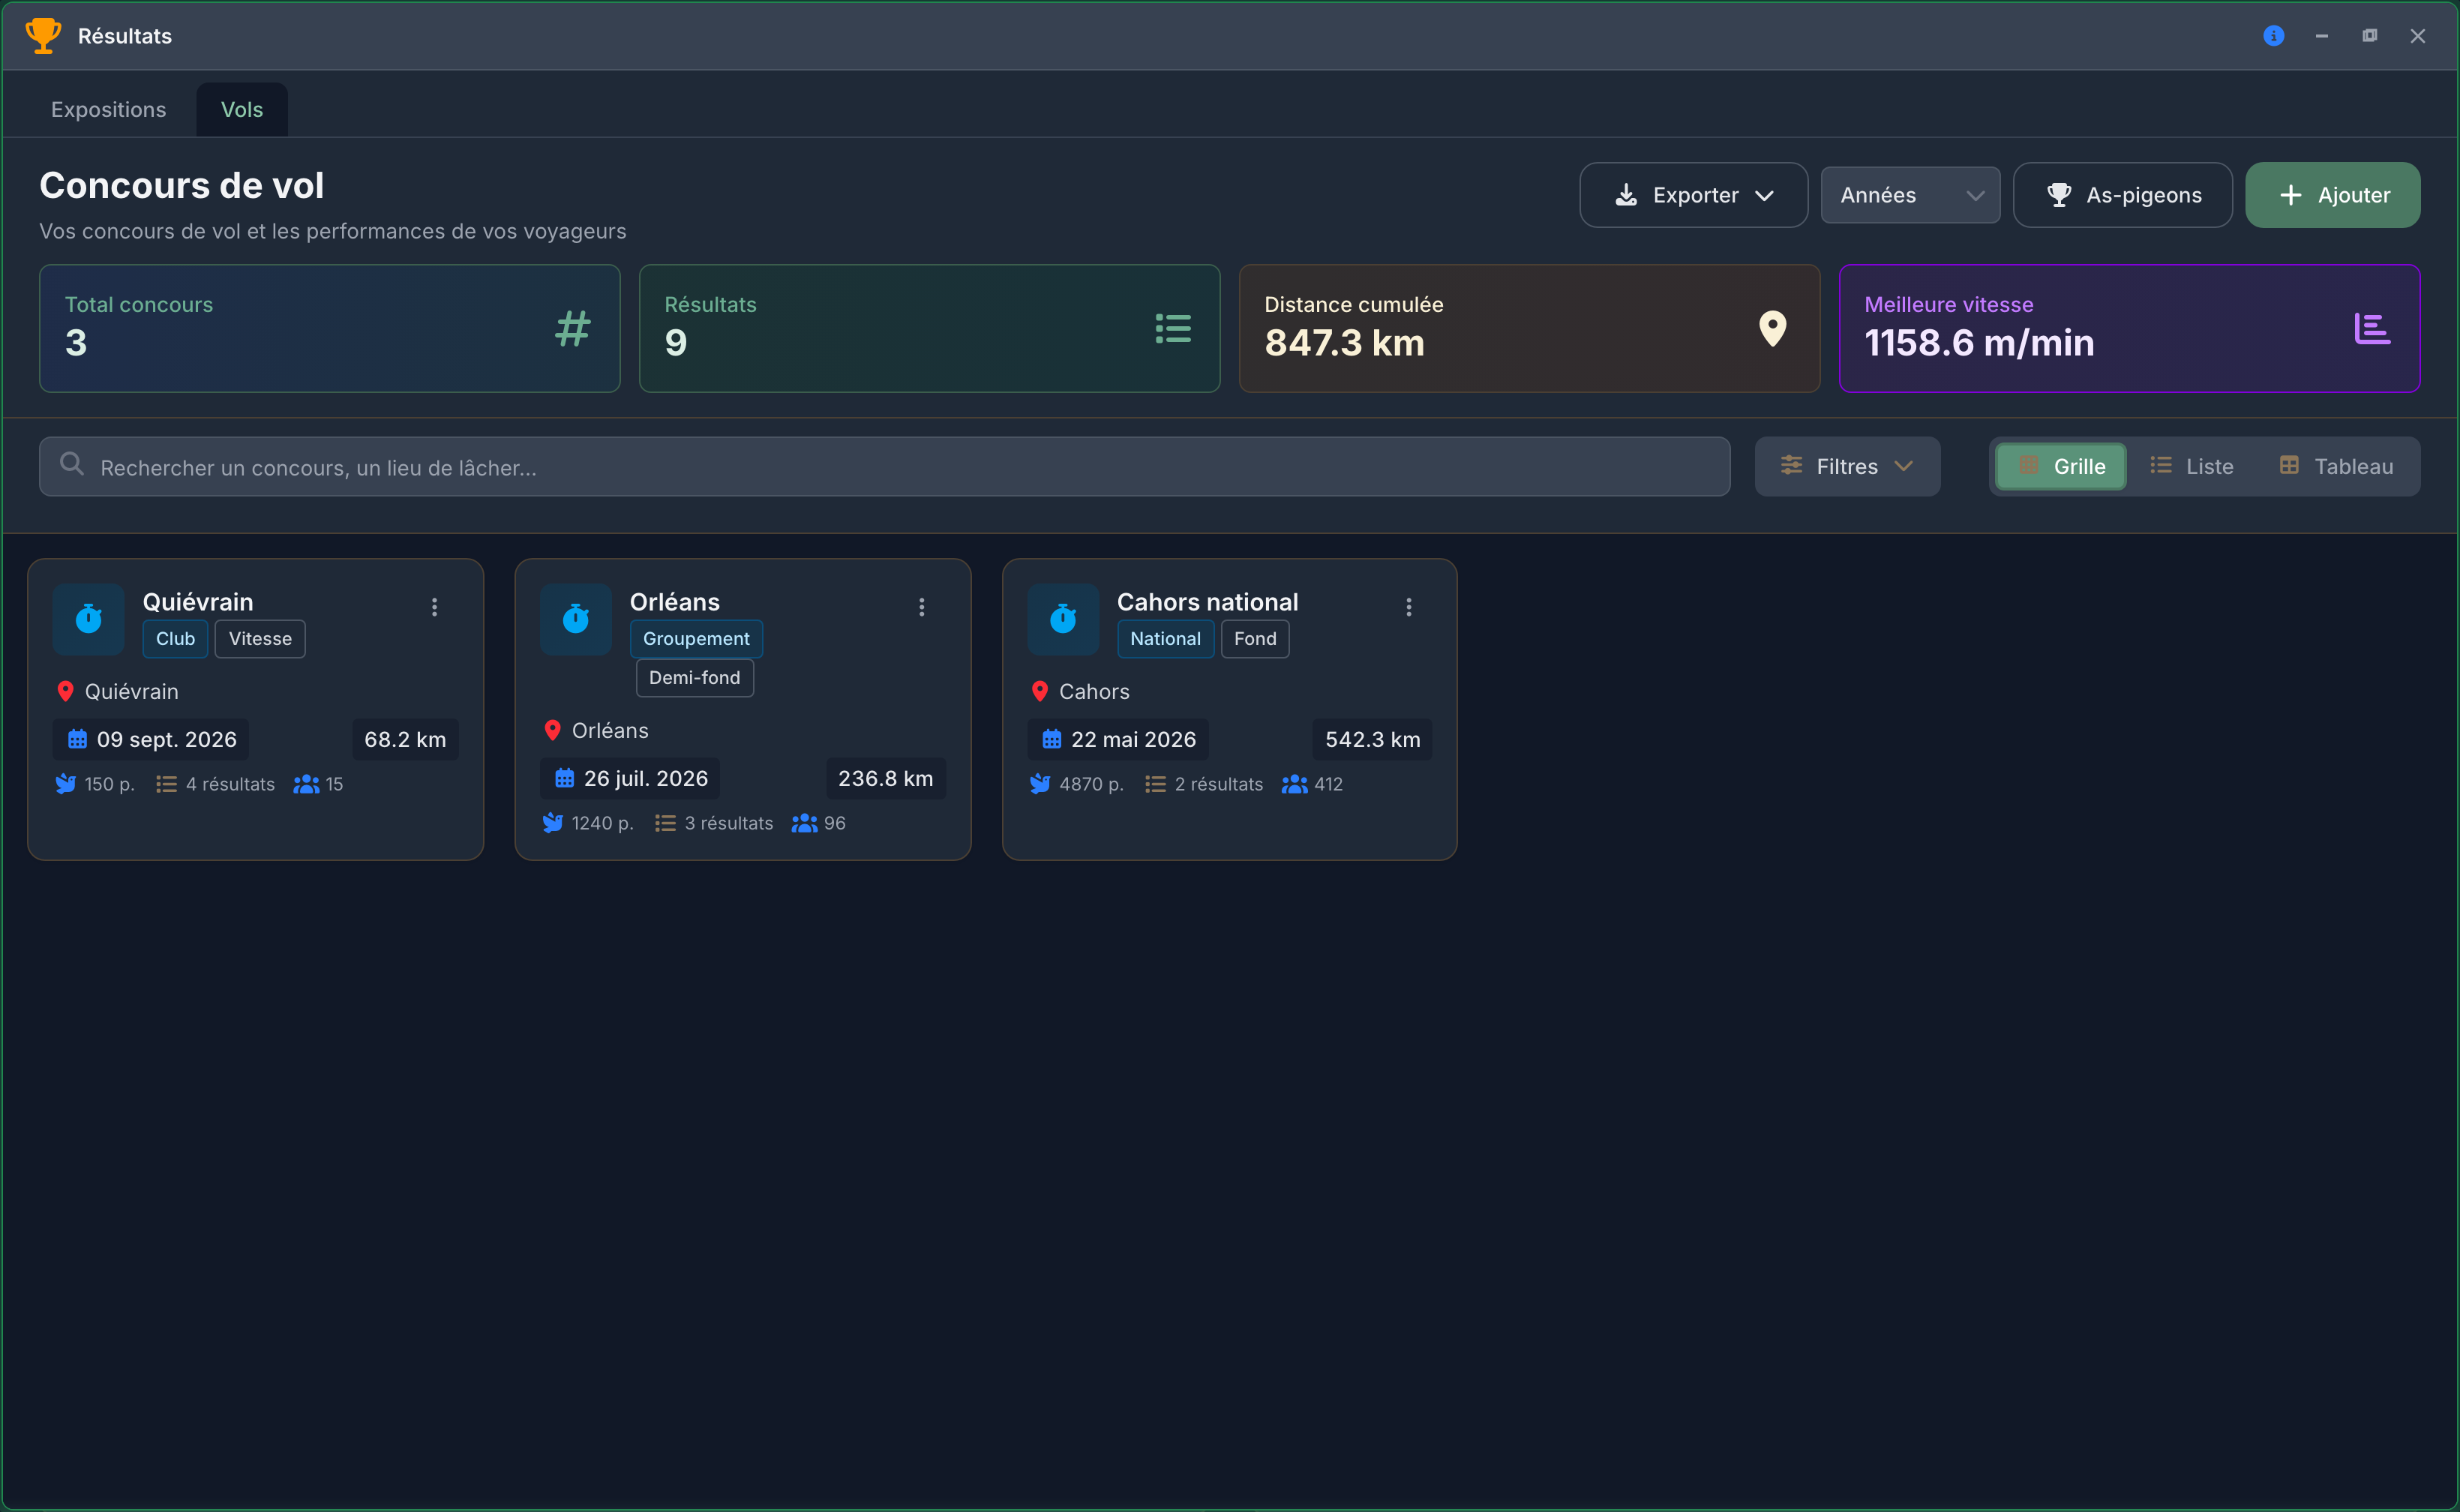This screenshot has height=1512, width=2460.
Task: Switch to Grille view
Action: point(2061,467)
